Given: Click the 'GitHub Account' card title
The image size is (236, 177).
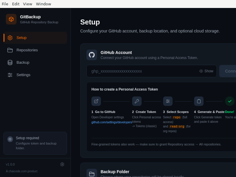Looking at the screenshot, I should point(116,53).
